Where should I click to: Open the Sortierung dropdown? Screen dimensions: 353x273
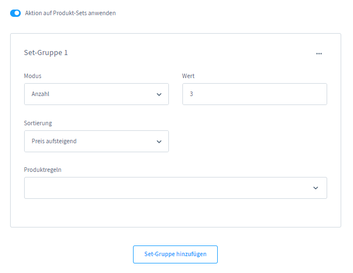point(90,141)
